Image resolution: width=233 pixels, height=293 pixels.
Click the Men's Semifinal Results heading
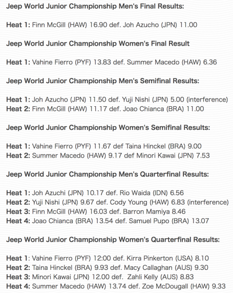point(102,81)
